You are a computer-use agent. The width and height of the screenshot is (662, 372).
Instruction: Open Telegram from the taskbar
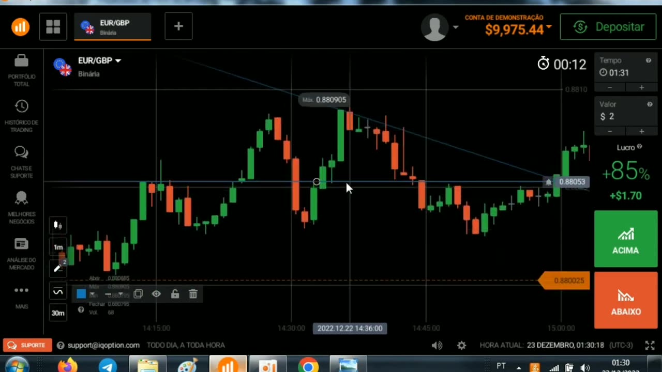[108, 366]
